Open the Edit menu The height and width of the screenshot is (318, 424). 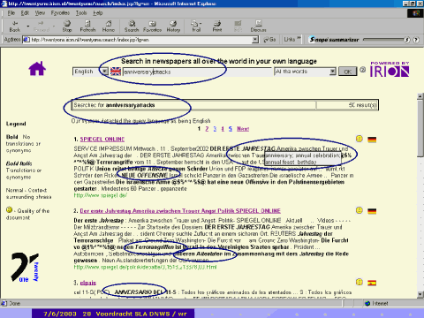25,13
